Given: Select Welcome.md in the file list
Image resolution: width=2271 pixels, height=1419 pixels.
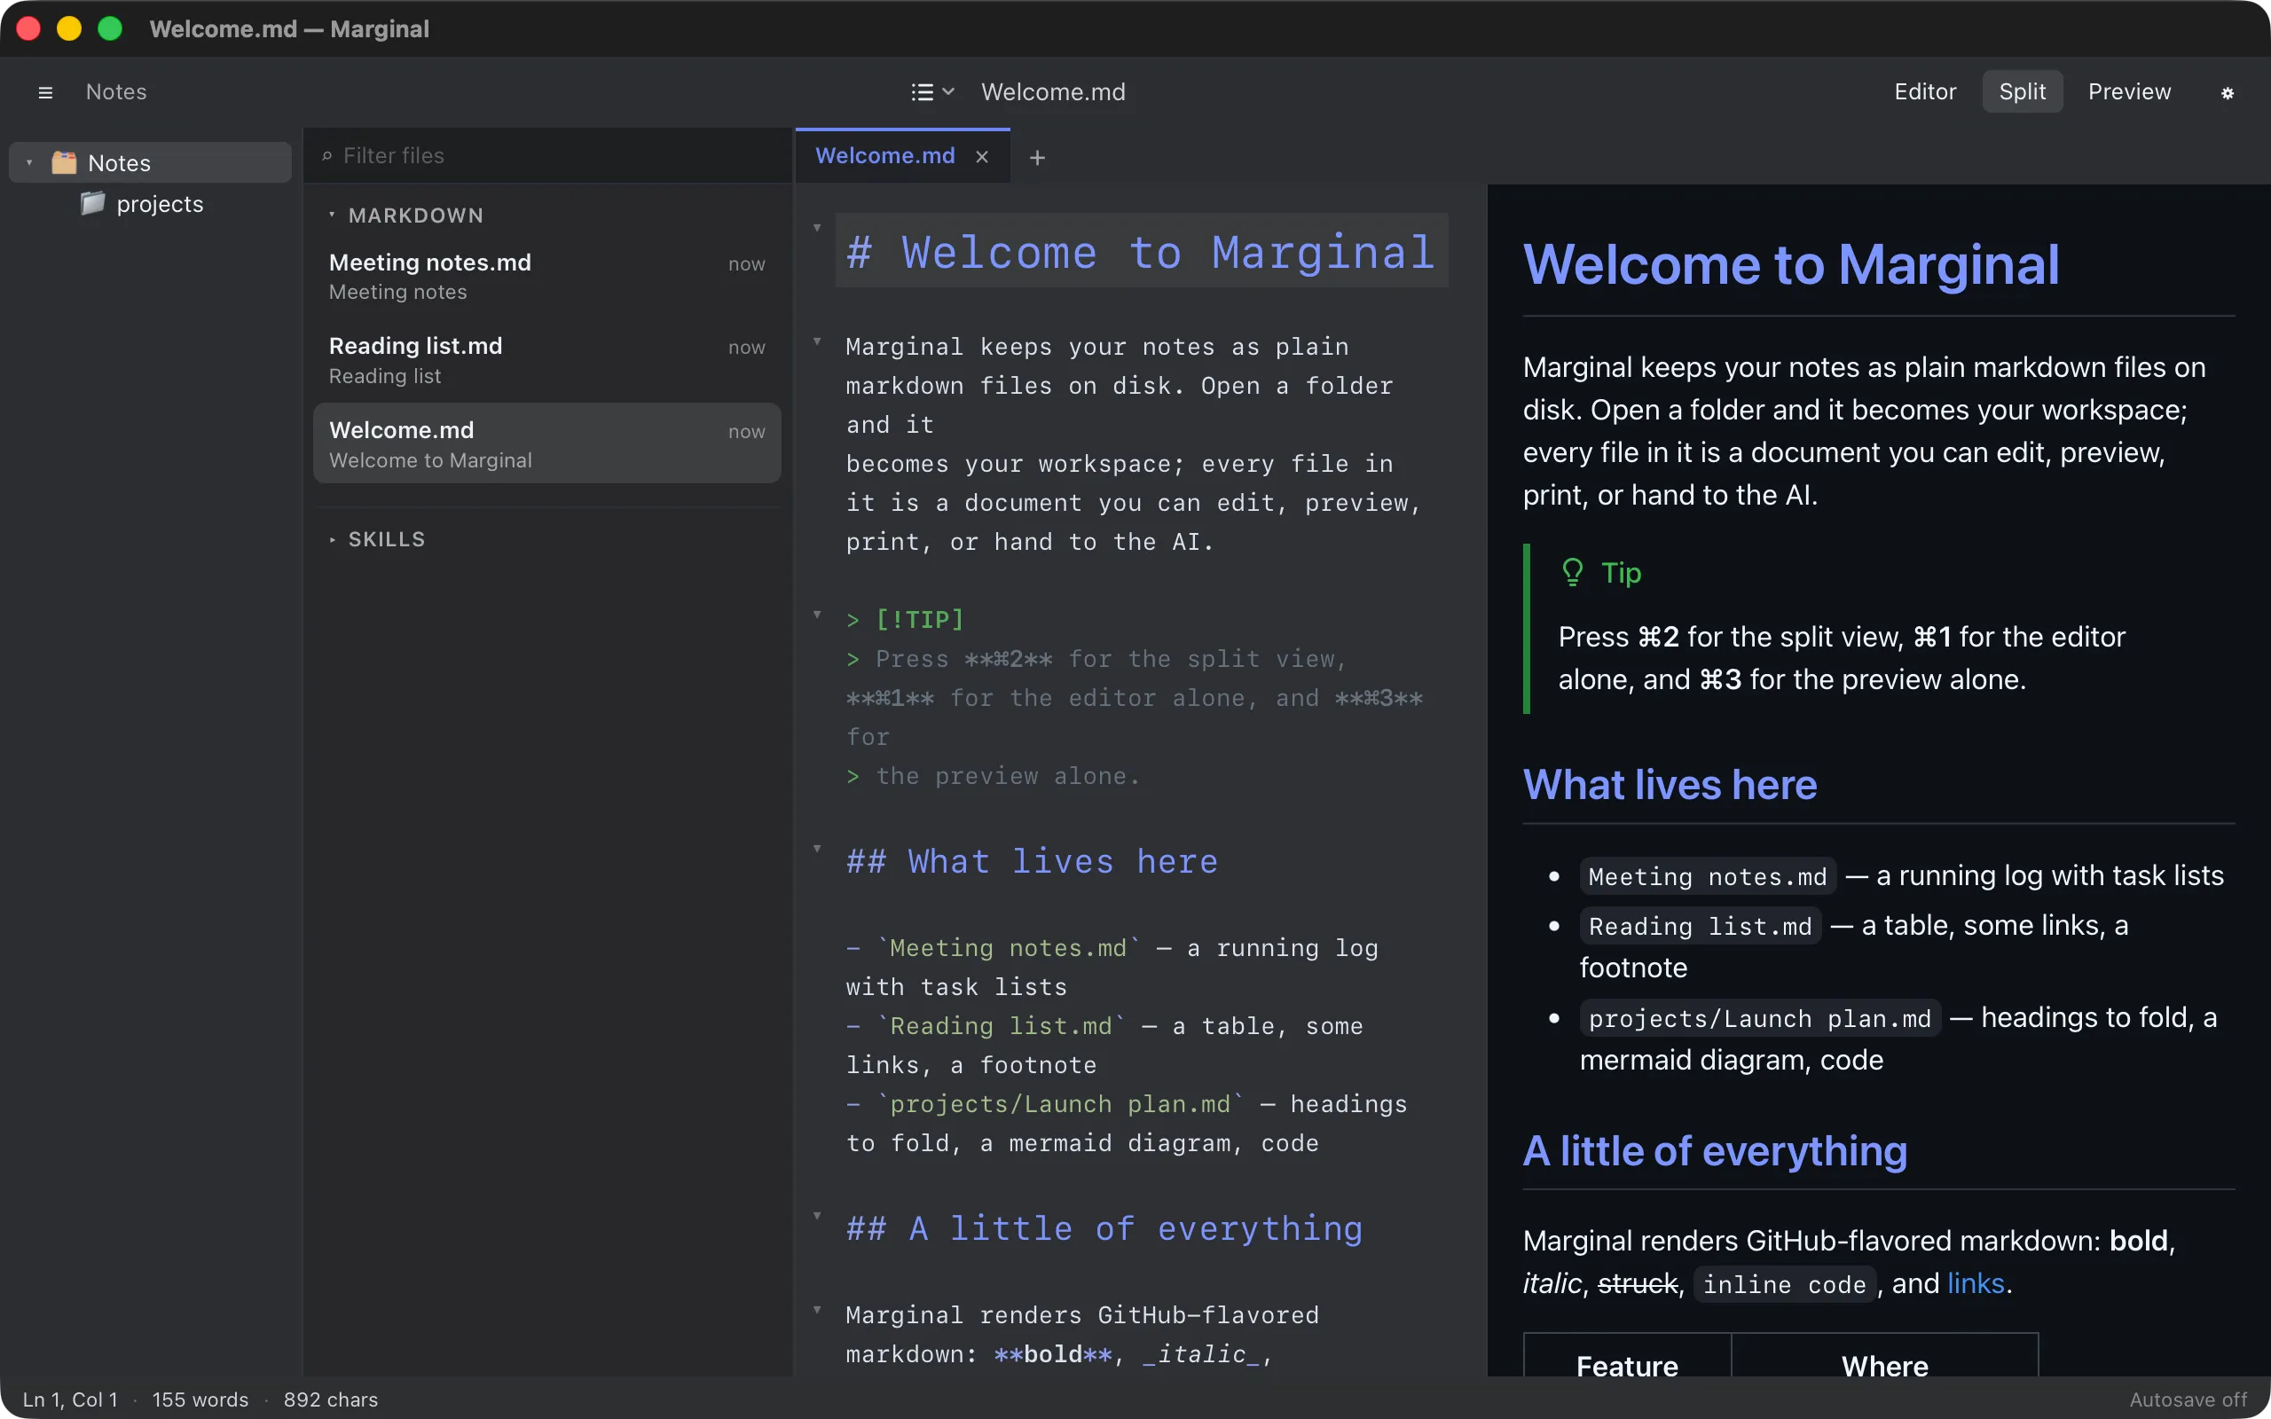Looking at the screenshot, I should tap(547, 444).
